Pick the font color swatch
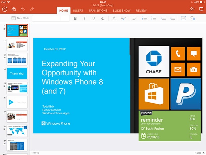Image resolution: width=206 pixels, height=155 pixels. coord(114,18)
